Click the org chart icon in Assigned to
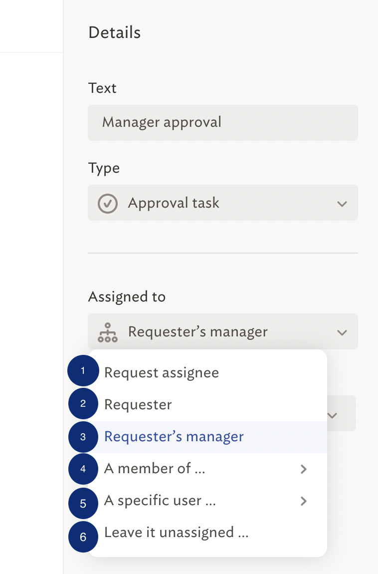Image resolution: width=378 pixels, height=574 pixels. 108,332
